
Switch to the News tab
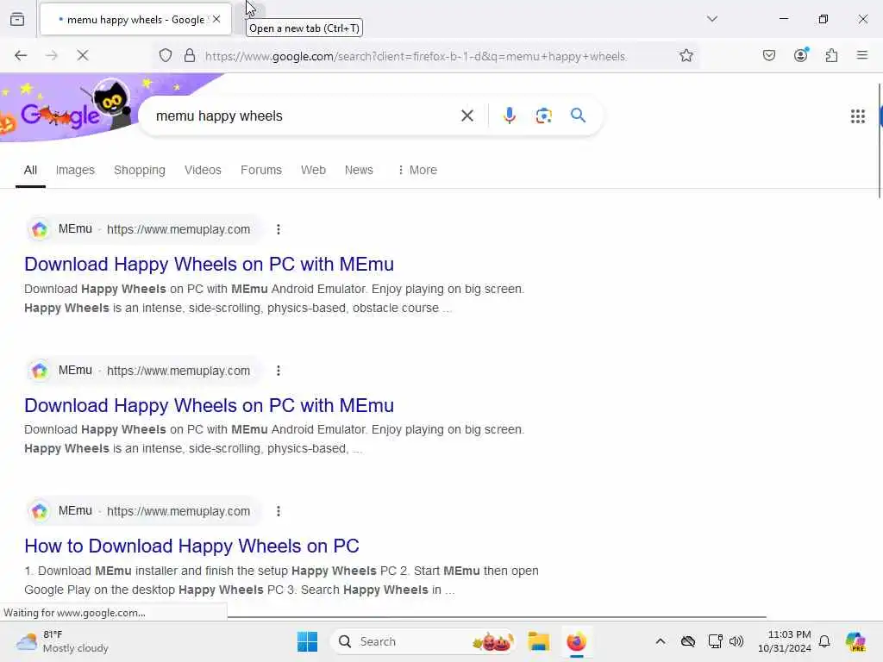359,170
